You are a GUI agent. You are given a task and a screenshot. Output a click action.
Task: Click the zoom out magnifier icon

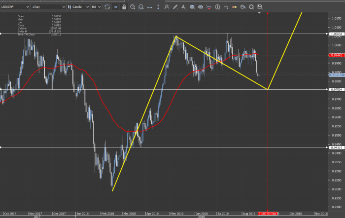click(x=141, y=7)
